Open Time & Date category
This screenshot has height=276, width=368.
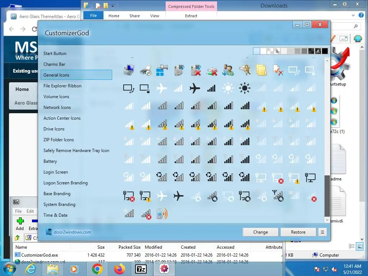(x=55, y=215)
